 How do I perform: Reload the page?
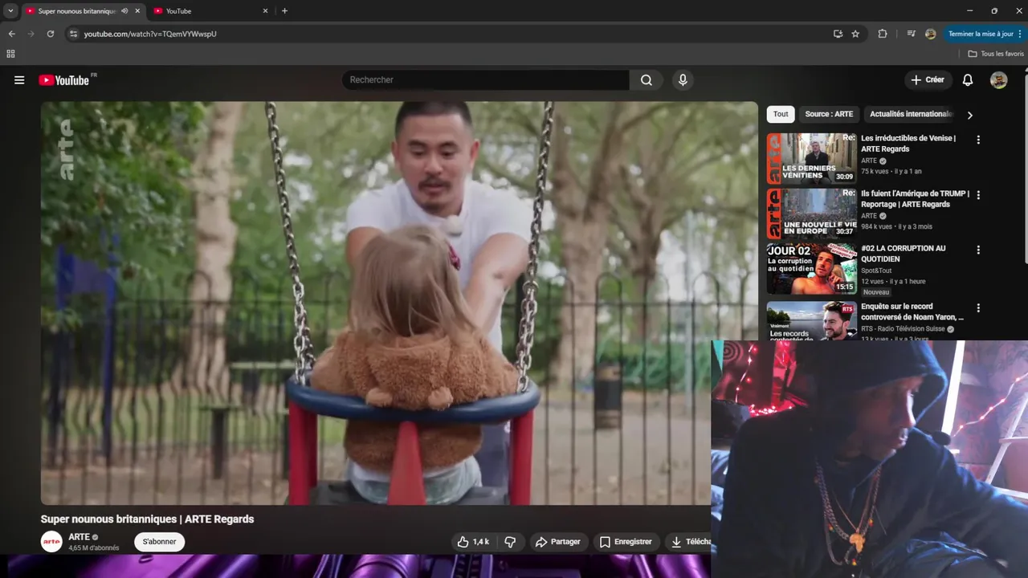(50, 34)
